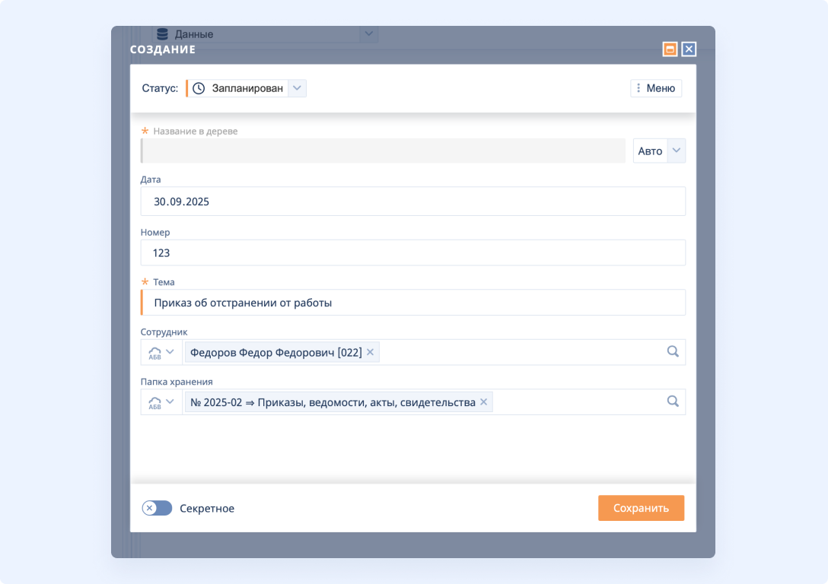
Task: Click the search magnifier in Сотрудник field
Action: coord(672,352)
